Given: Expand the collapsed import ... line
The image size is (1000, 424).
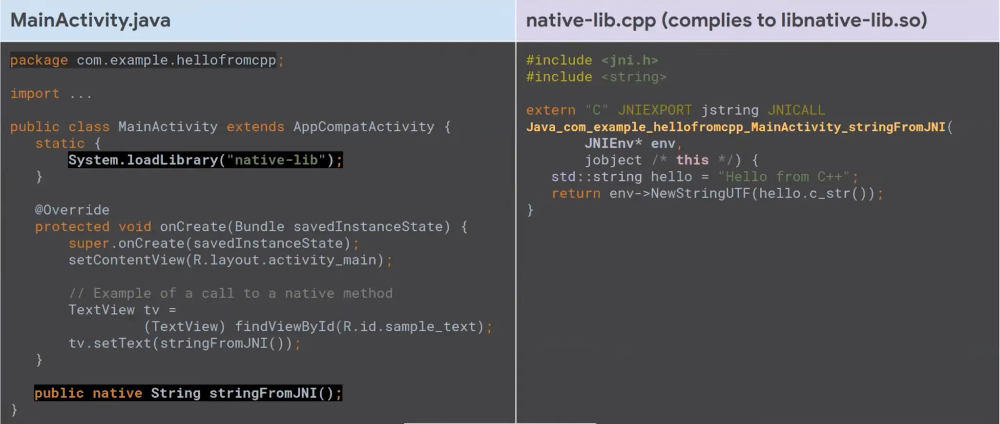Looking at the screenshot, I should coord(51,94).
